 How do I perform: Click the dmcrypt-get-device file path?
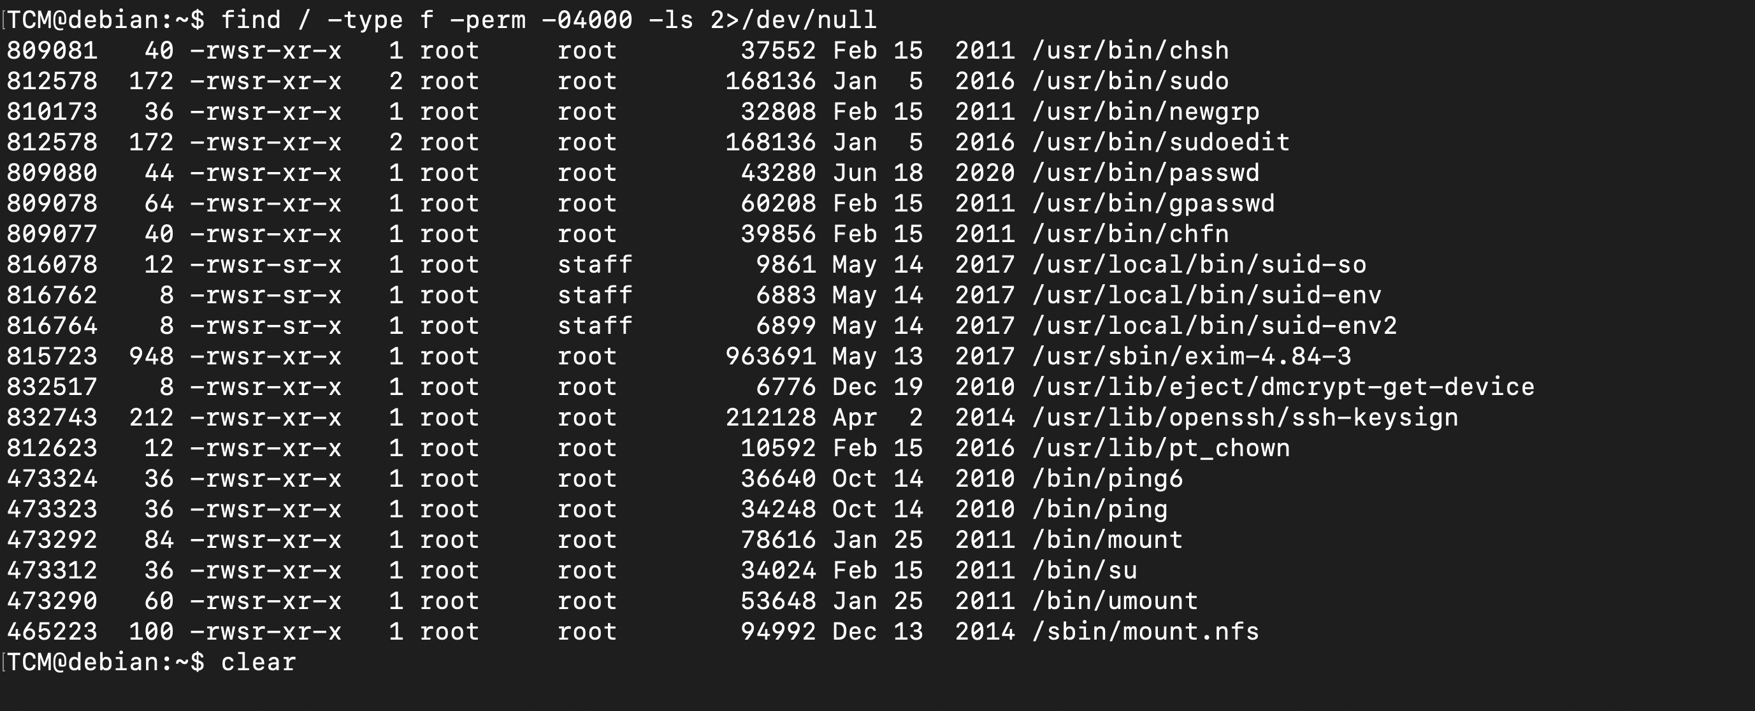pos(1283,387)
